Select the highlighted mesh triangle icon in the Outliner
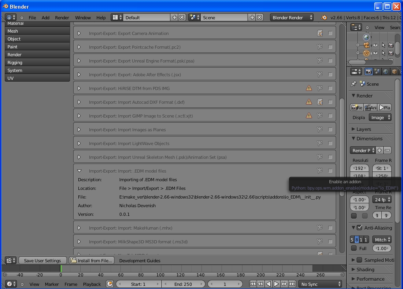This screenshot has height=289, width=403. point(366,53)
